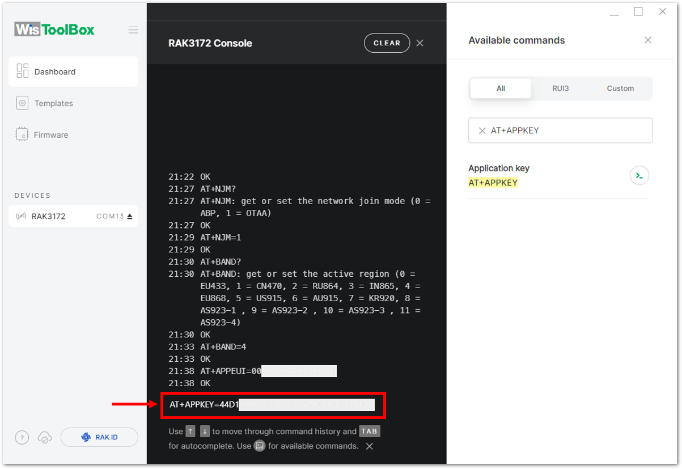This screenshot has width=682, height=469.
Task: Close the RAK3172 Console panel
Action: pyautogui.click(x=420, y=43)
